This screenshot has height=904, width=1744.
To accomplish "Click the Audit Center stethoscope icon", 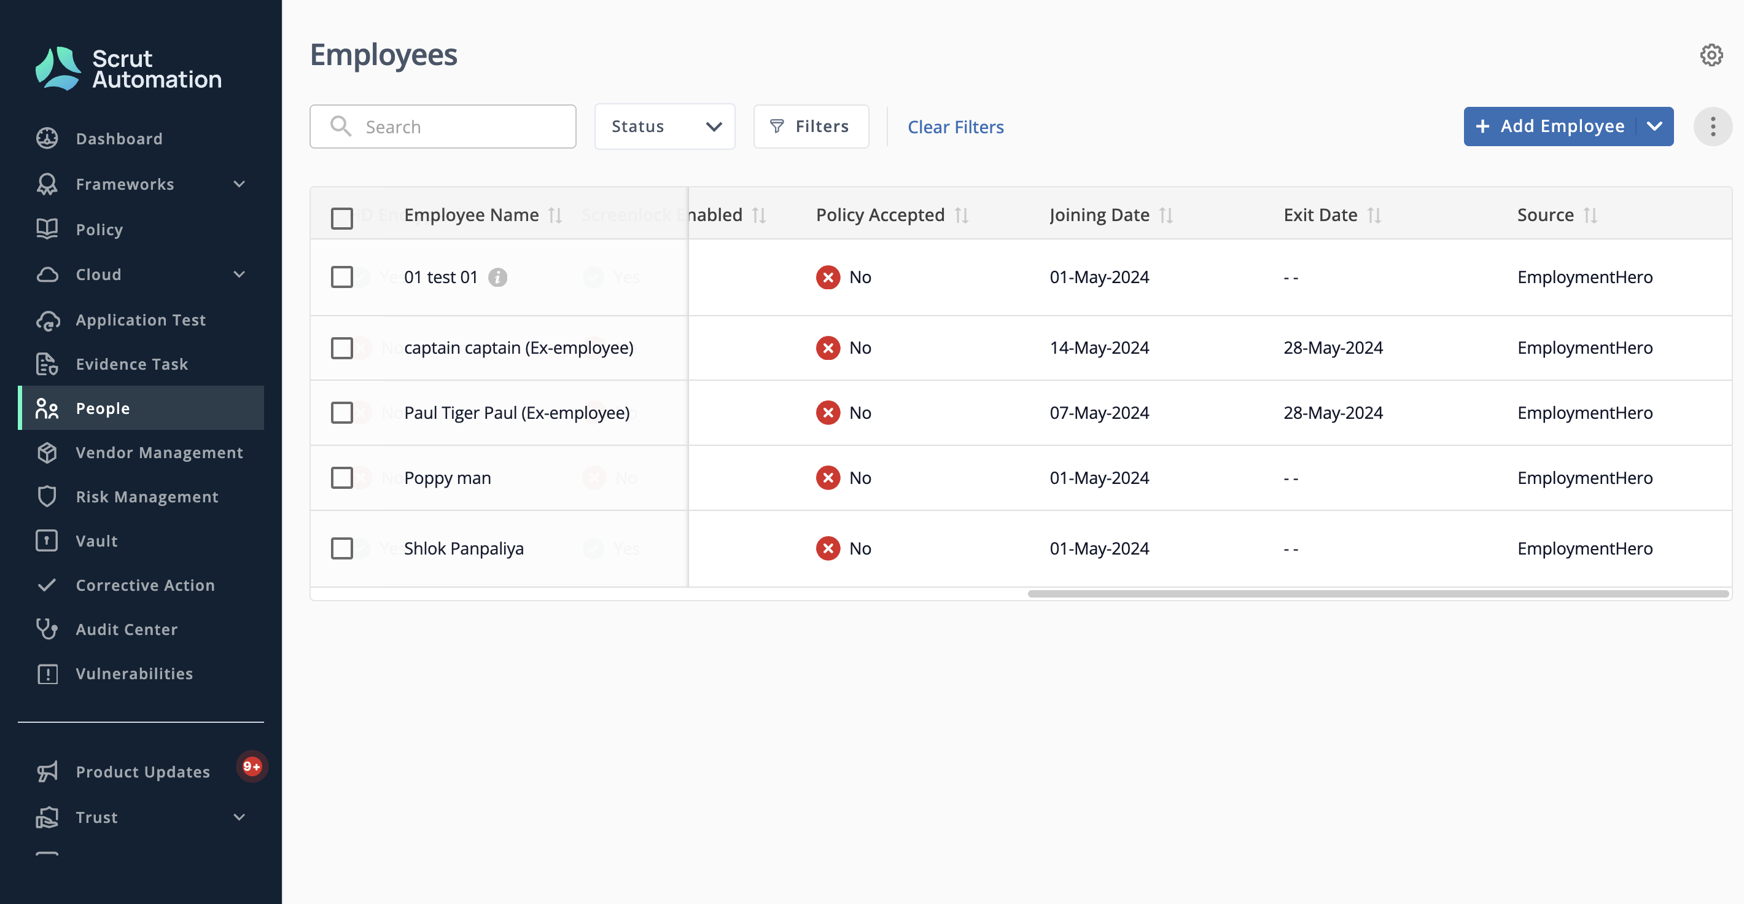I will [47, 629].
